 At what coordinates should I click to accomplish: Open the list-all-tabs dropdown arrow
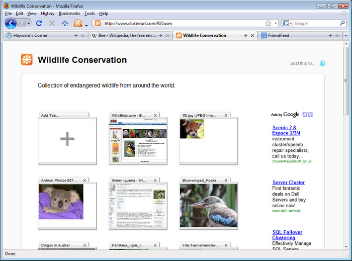(345, 36)
